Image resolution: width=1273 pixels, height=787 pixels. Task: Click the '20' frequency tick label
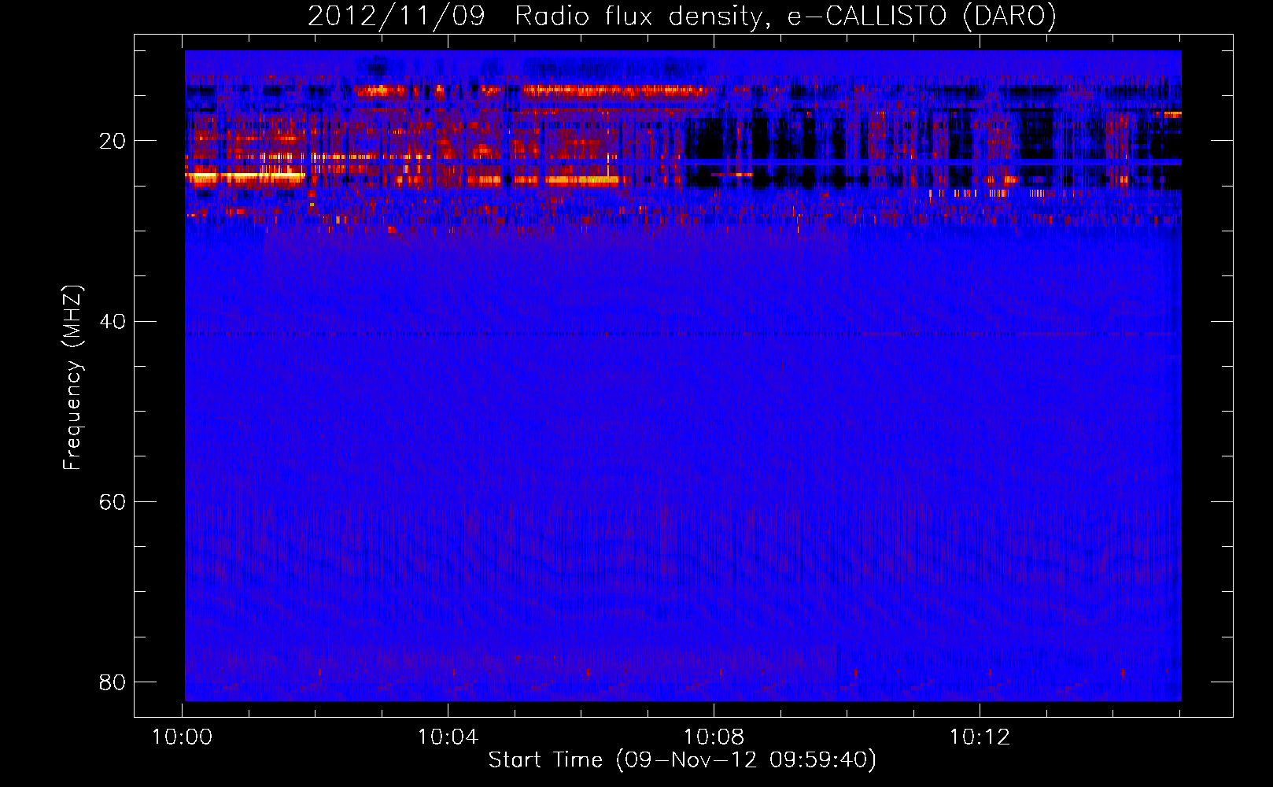113,142
